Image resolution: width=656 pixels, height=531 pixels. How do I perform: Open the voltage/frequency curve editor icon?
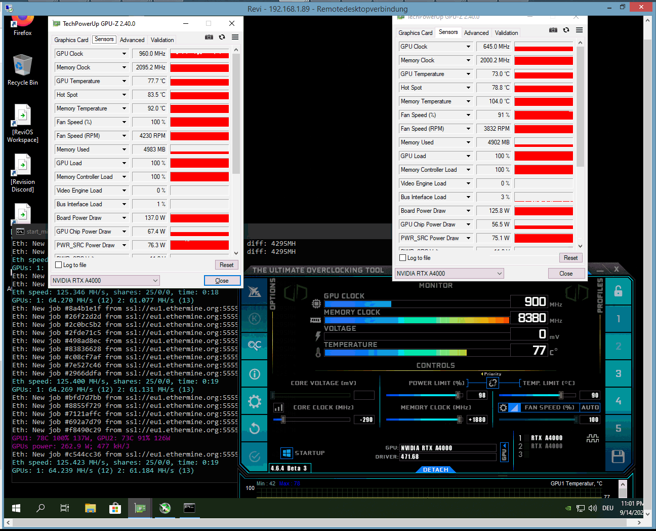(278, 407)
